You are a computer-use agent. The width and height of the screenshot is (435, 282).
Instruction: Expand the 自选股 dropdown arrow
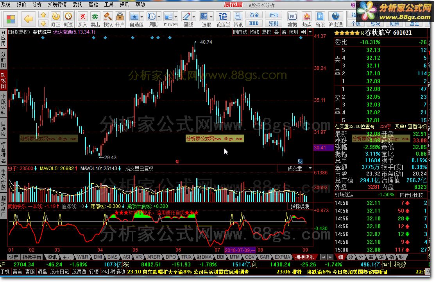tap(141, 17)
